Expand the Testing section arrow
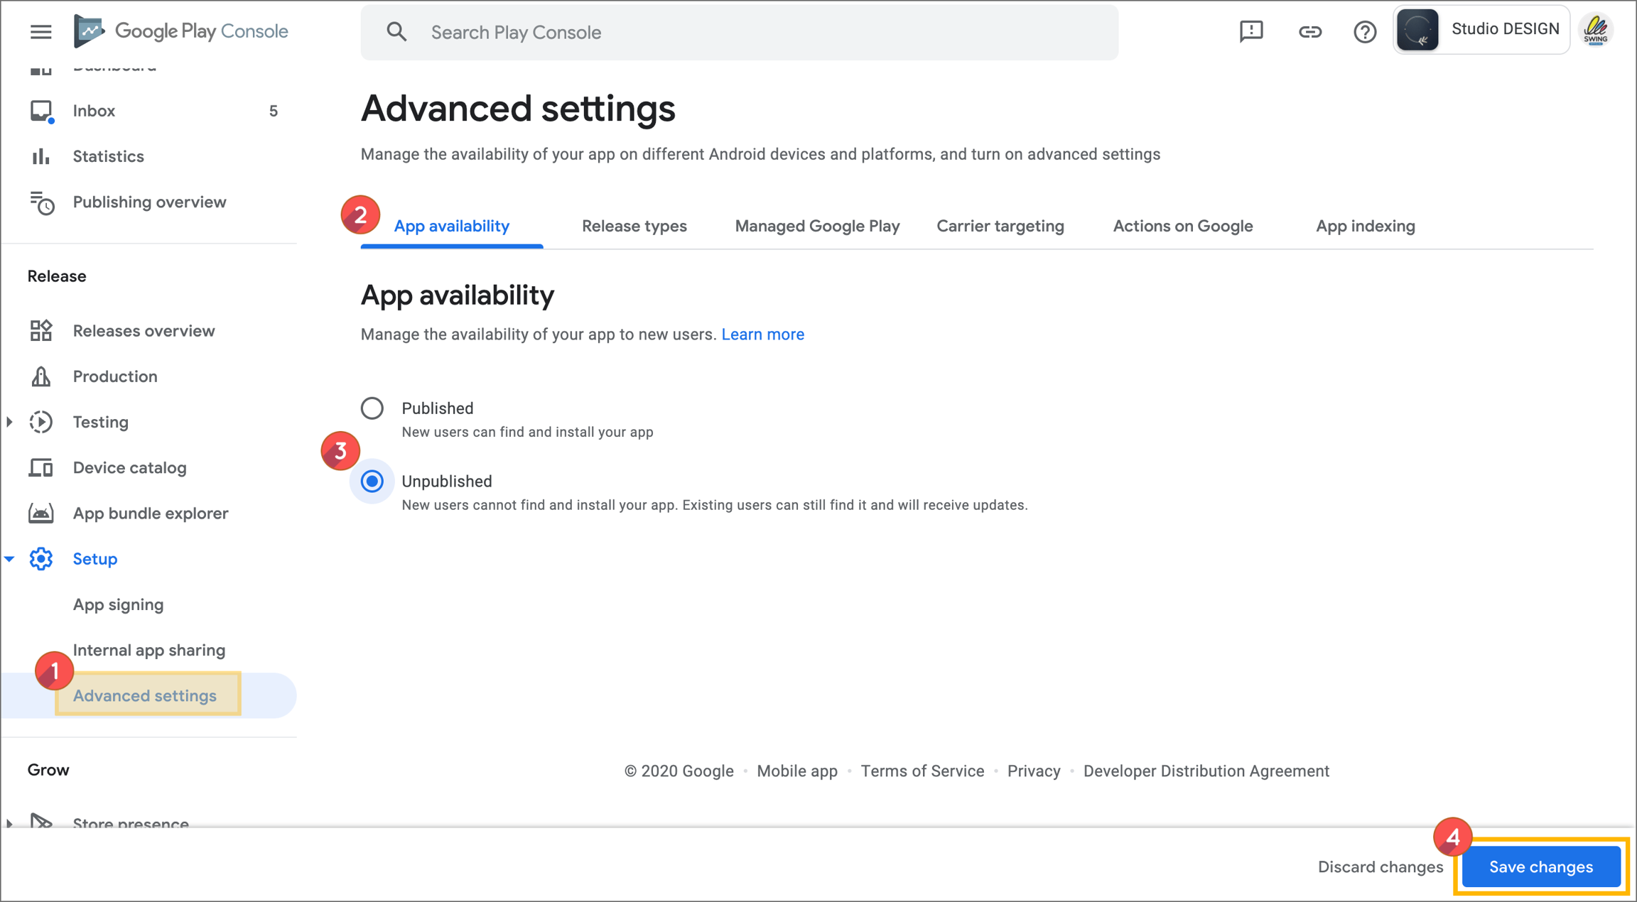The image size is (1637, 902). pyautogui.click(x=10, y=422)
